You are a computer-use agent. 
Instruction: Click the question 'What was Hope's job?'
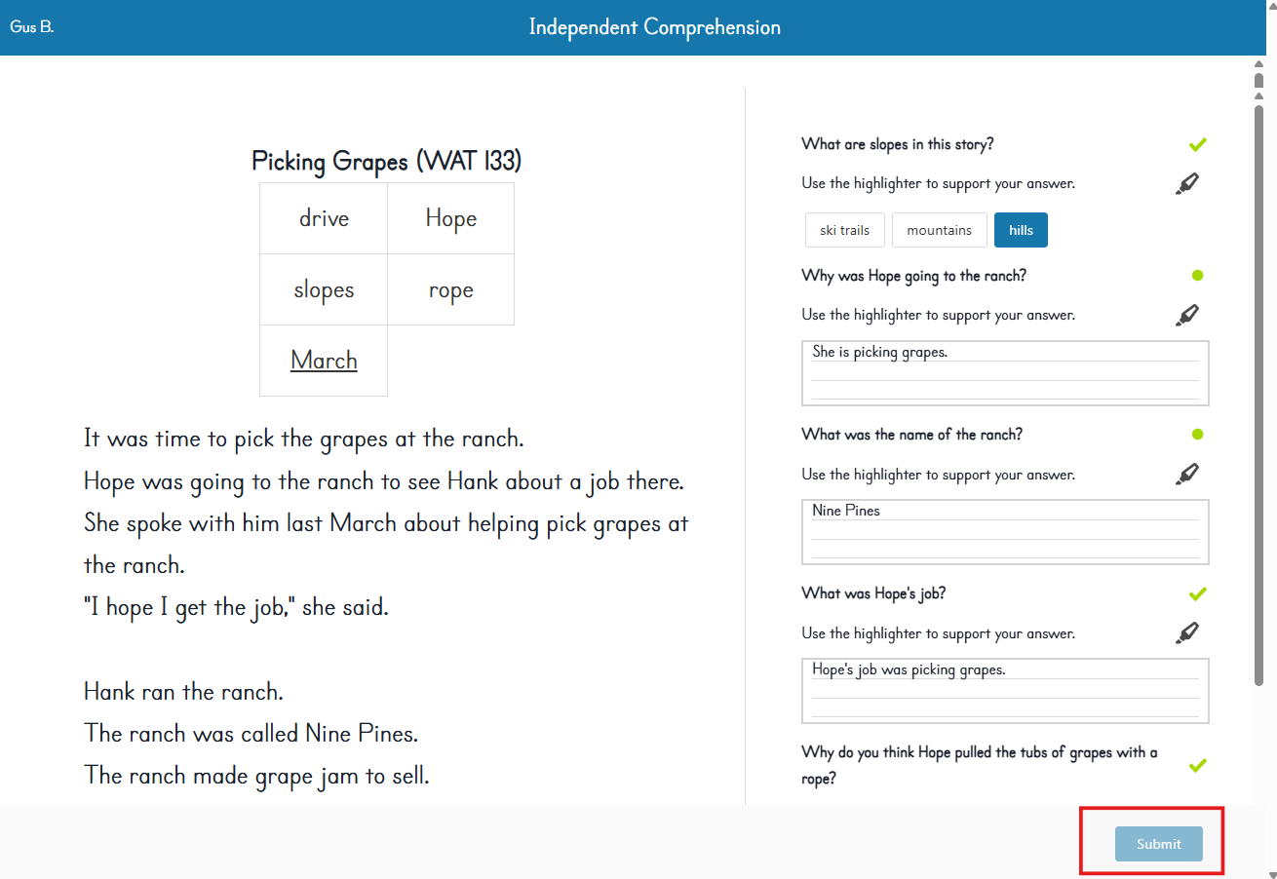click(873, 593)
